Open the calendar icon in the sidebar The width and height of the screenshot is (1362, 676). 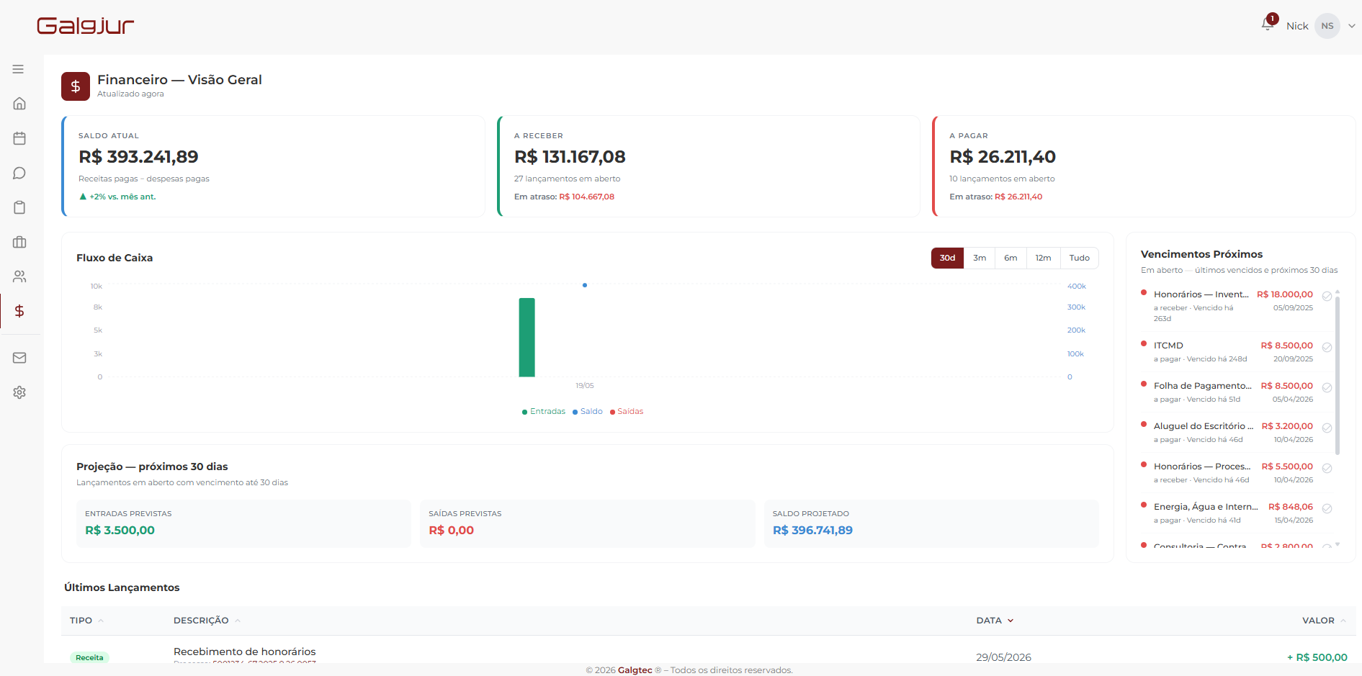(19, 138)
